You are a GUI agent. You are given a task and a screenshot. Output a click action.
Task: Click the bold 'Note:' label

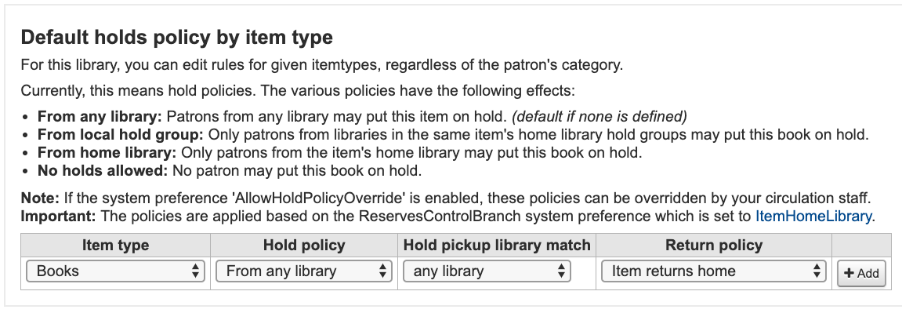click(40, 199)
